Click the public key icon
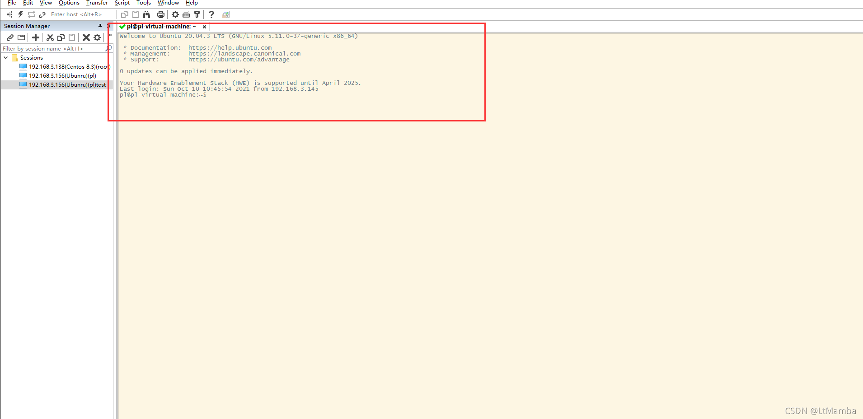Viewport: 863px width, 419px height. (197, 14)
